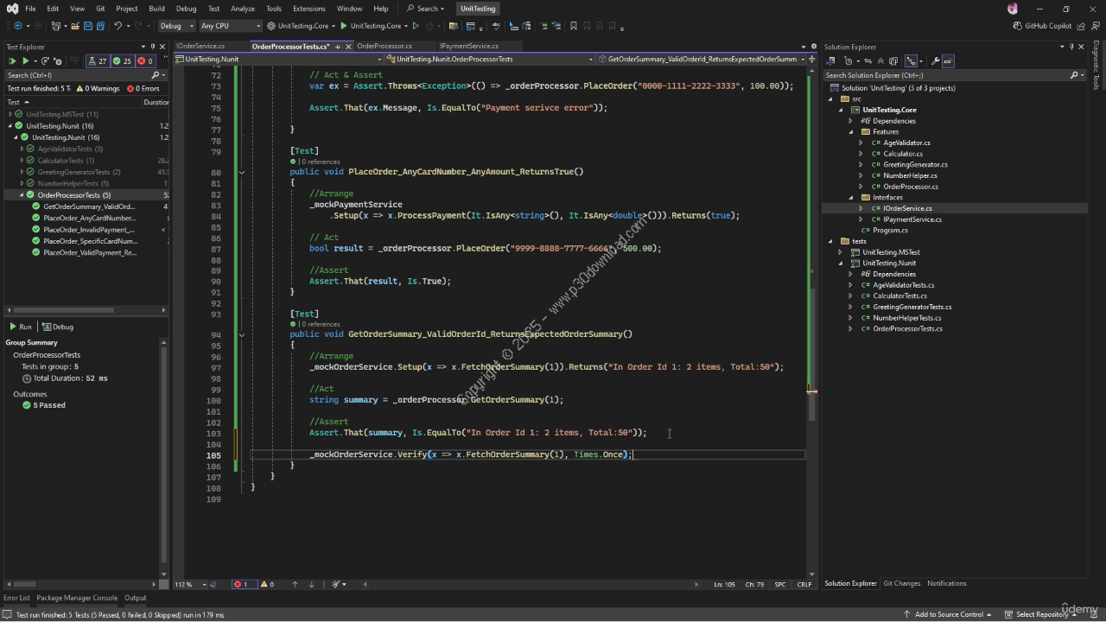The height and width of the screenshot is (622, 1106).
Task: Open the OrderProcessorTests type navigation dropdown
Action: pyautogui.click(x=488, y=60)
